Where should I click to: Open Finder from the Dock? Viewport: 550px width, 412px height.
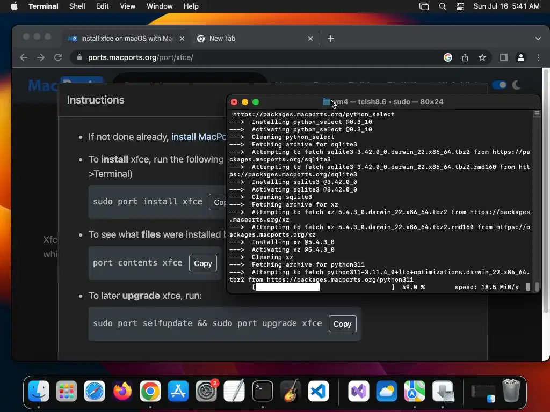pos(39,391)
